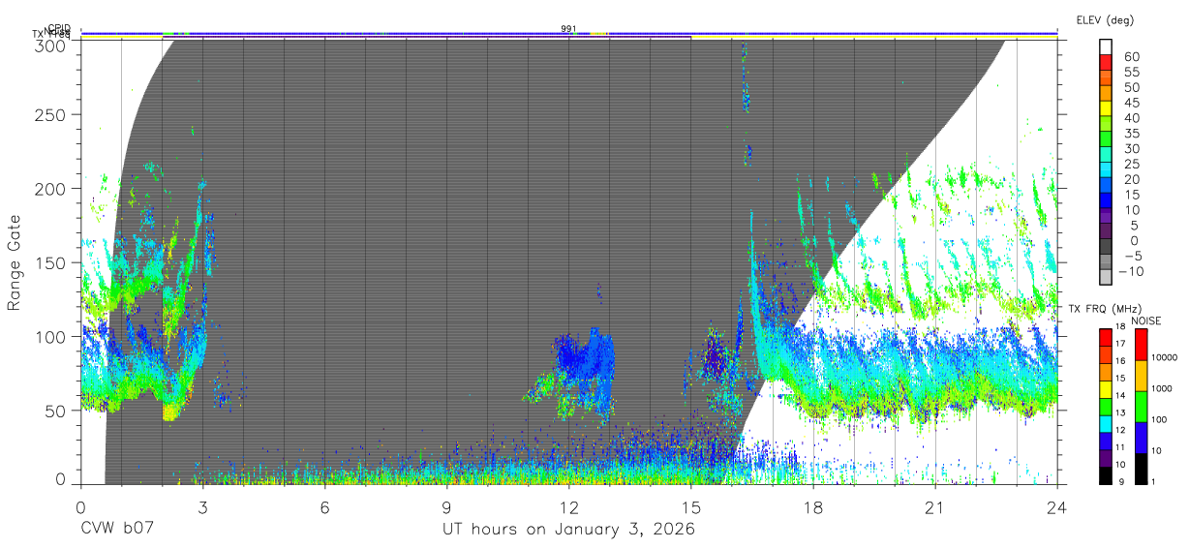Click the '3' UT hour tick label
Screen dimensions: 1189x549
pos(202,507)
